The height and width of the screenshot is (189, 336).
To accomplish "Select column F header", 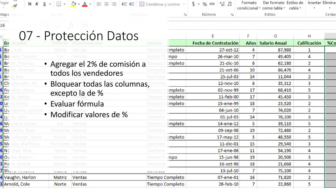I will pos(248,36).
